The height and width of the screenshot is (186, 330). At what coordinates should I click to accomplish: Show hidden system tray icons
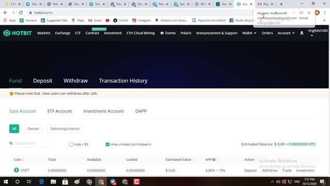(x=272, y=181)
